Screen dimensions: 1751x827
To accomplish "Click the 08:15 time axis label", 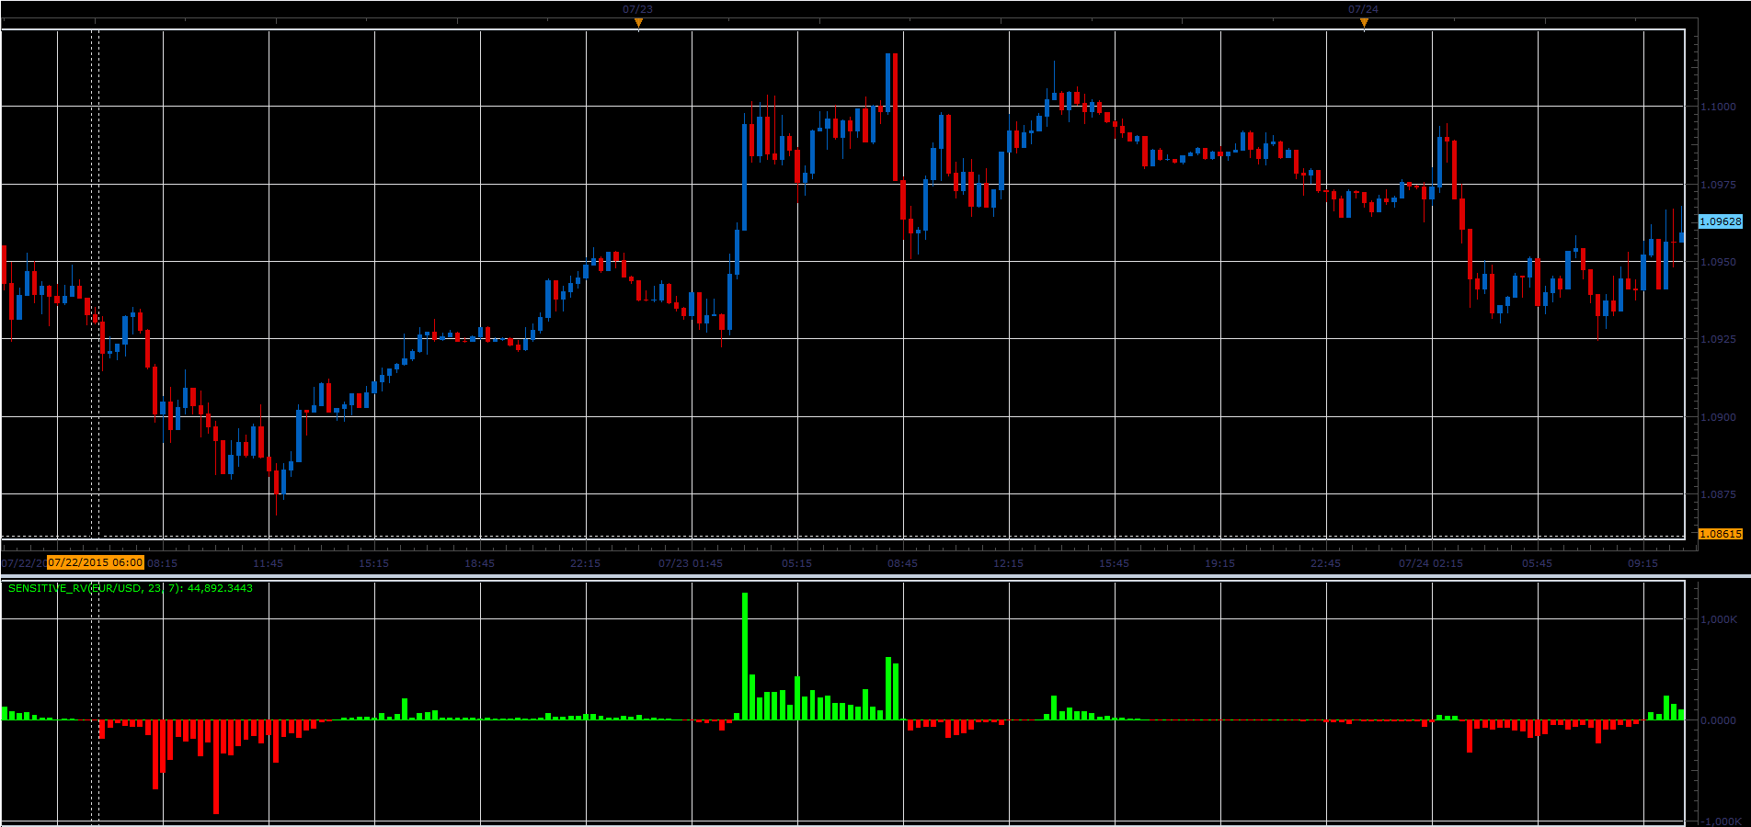I will click(163, 563).
